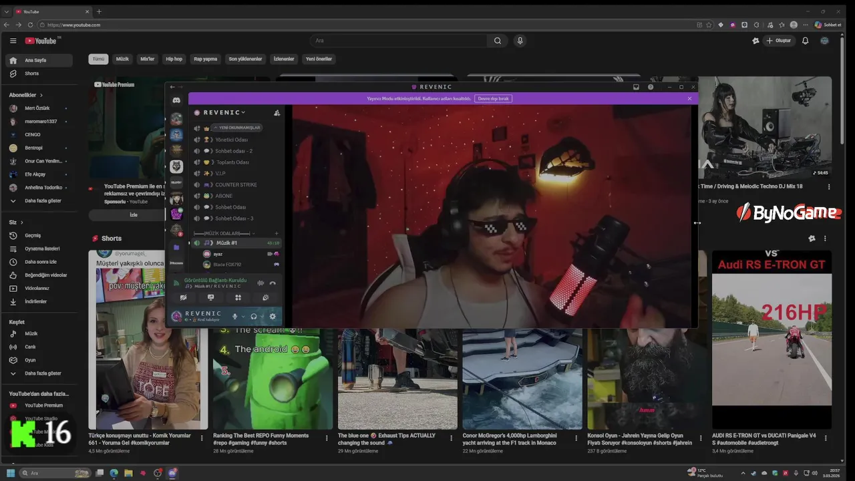Open YouTube notifications bell
This screenshot has width=855, height=481.
pyautogui.click(x=805, y=41)
